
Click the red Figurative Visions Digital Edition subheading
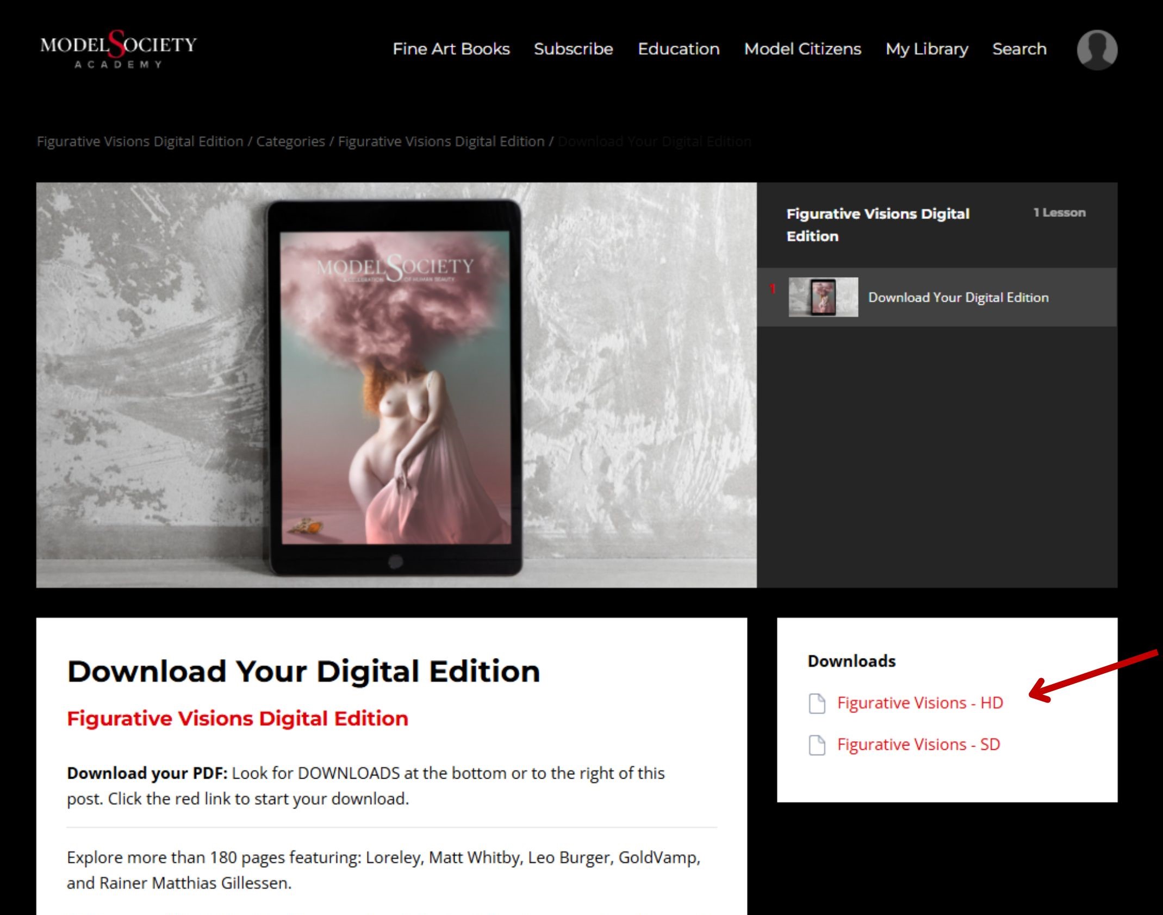coord(238,718)
